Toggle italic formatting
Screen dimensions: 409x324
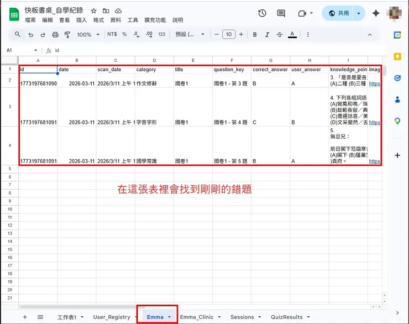[267, 34]
